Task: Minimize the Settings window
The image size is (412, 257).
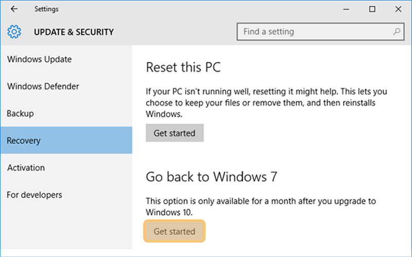Action: pos(346,9)
